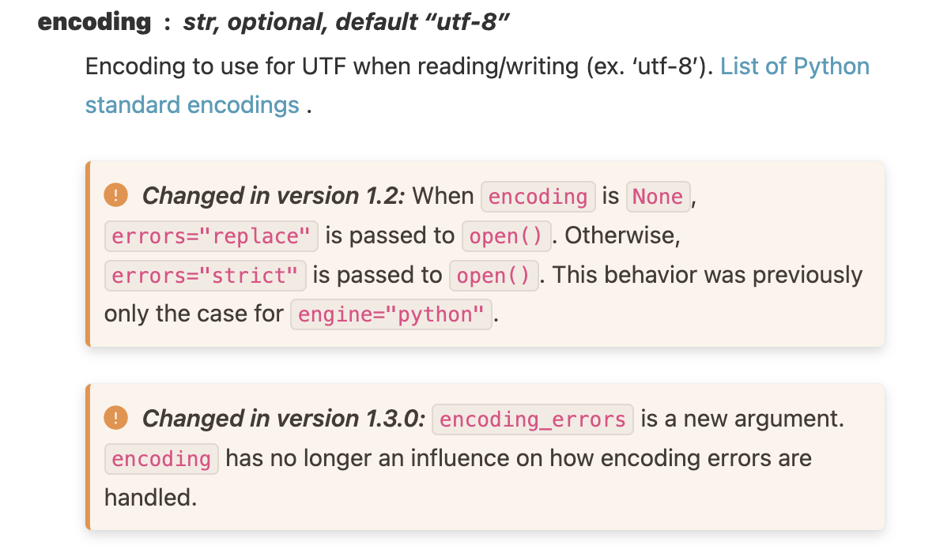The height and width of the screenshot is (553, 936).
Task: Click the warning icon beside version 1.3.0
Action: (115, 418)
